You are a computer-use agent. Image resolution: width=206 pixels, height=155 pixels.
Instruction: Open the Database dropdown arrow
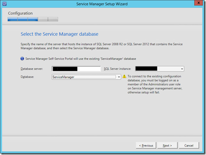pos(119,77)
